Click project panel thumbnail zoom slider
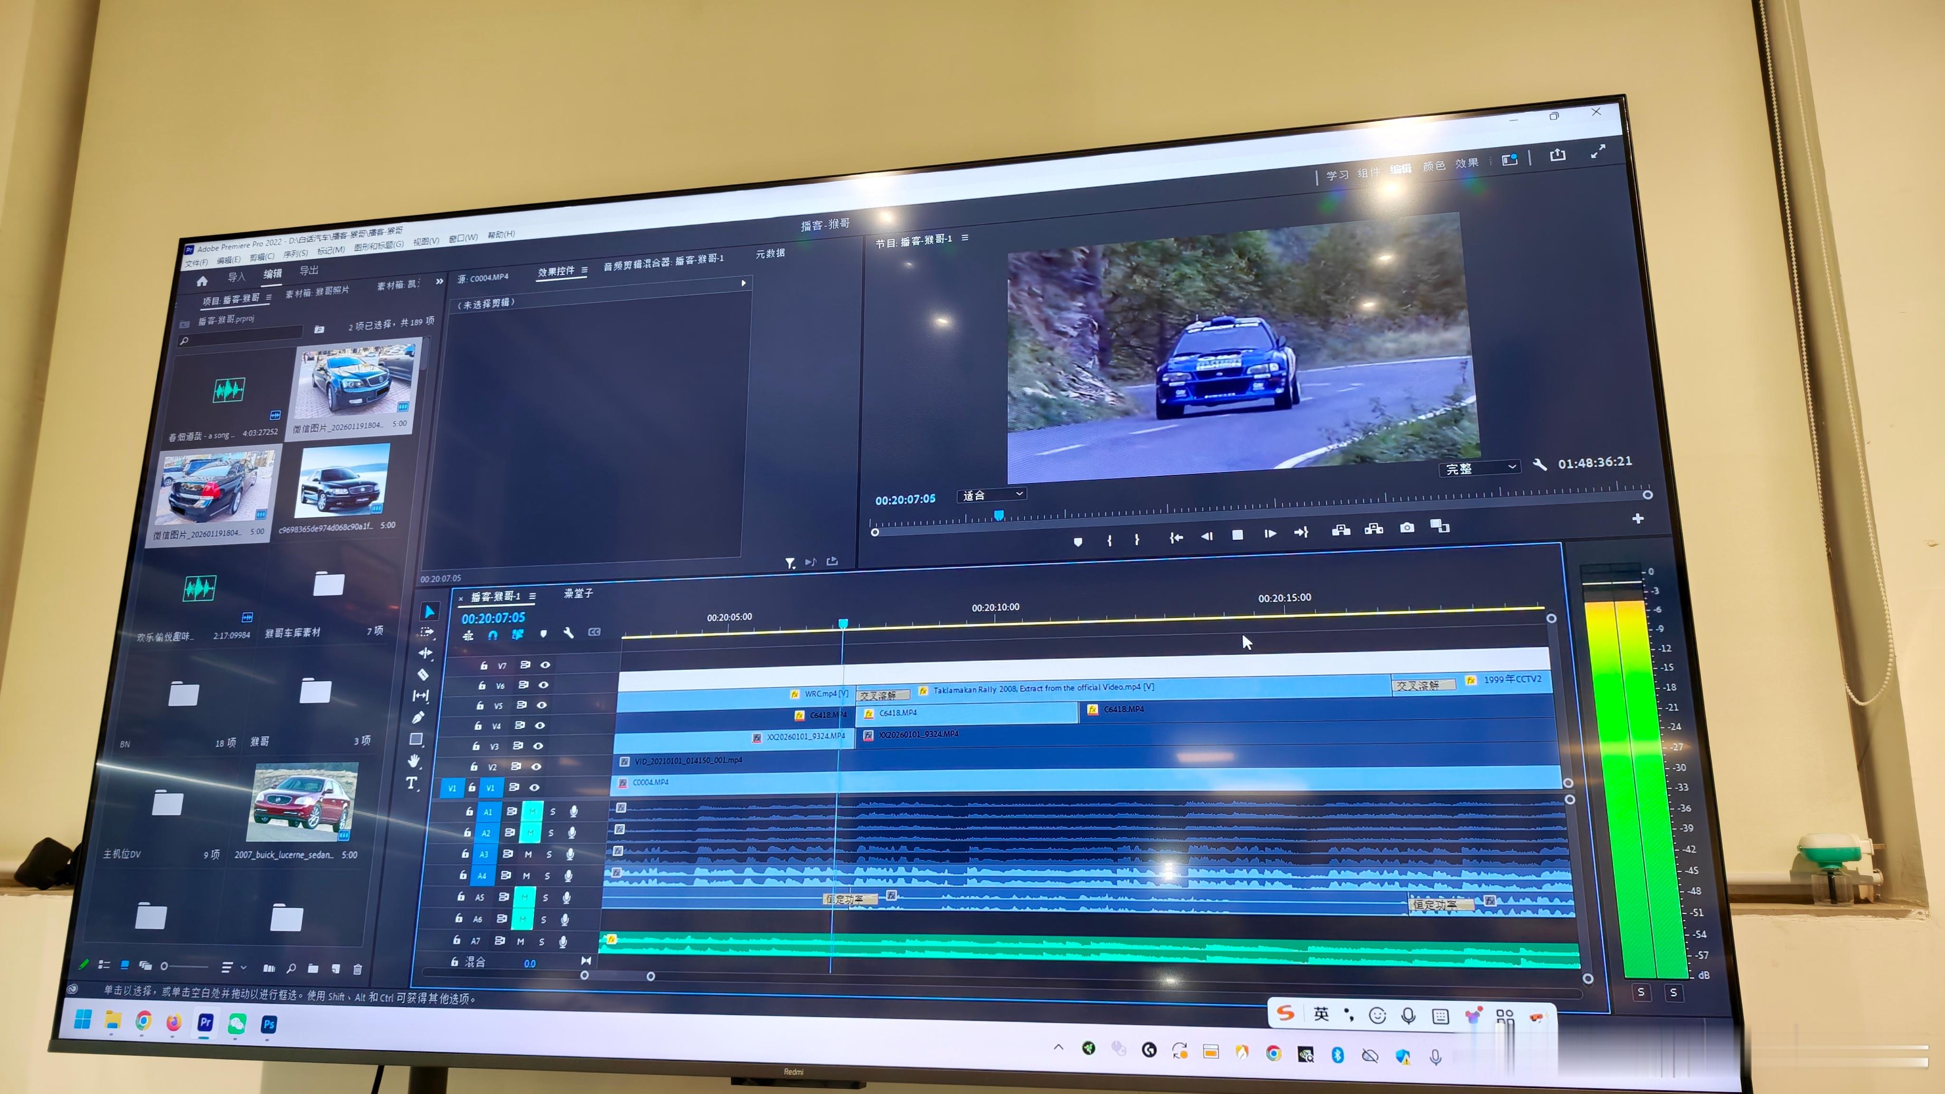The width and height of the screenshot is (1945, 1094). click(x=185, y=966)
